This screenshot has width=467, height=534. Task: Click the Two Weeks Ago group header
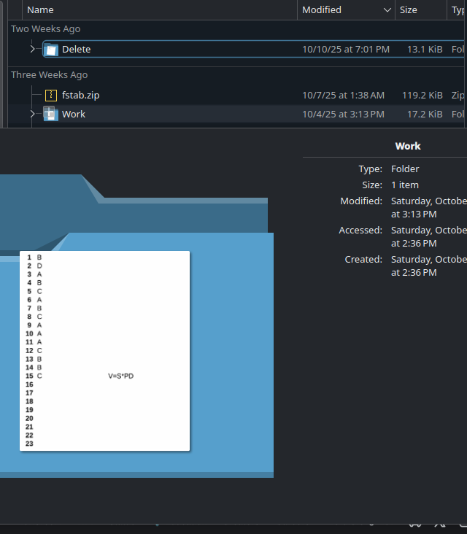pyautogui.click(x=46, y=29)
